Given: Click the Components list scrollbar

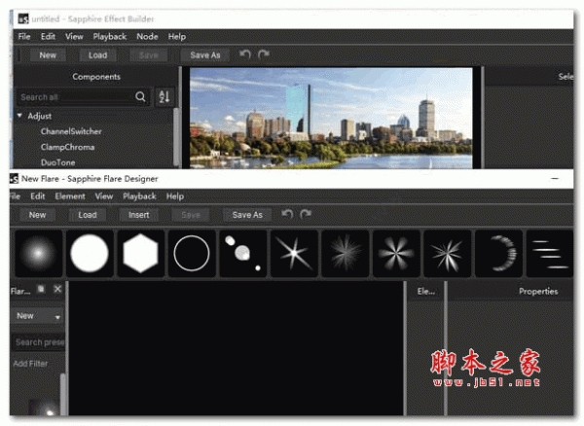Looking at the screenshot, I should click(x=176, y=136).
